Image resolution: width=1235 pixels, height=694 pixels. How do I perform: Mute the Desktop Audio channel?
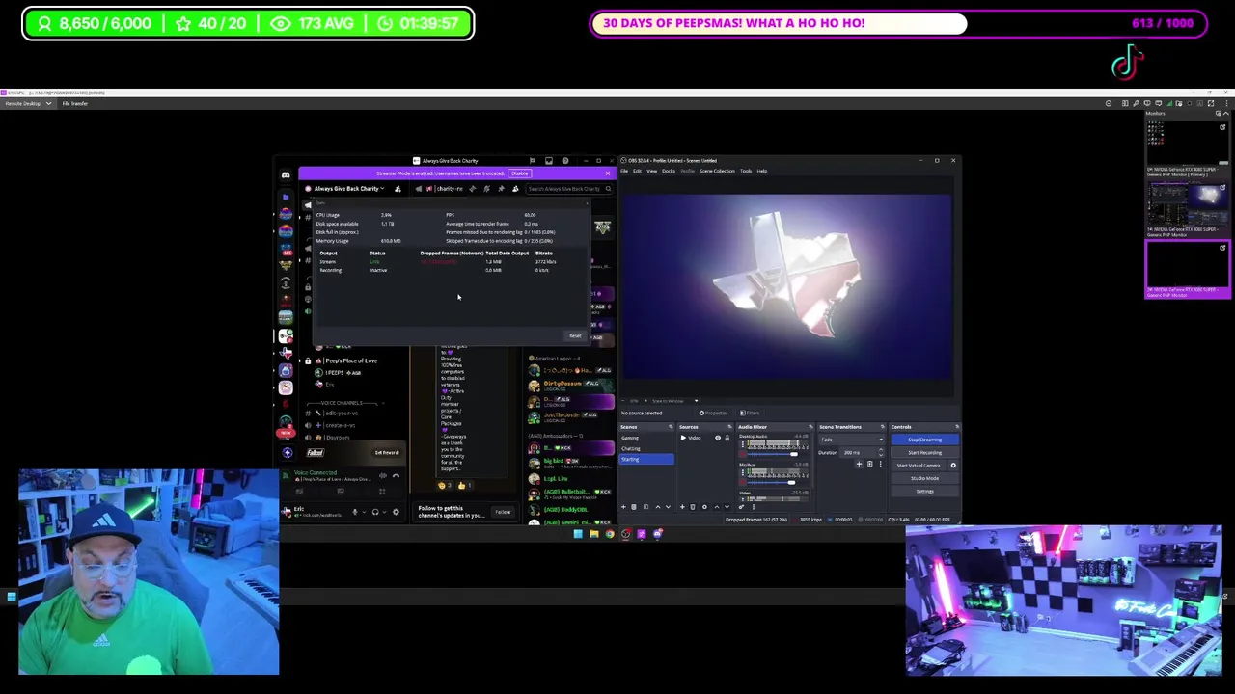[742, 454]
